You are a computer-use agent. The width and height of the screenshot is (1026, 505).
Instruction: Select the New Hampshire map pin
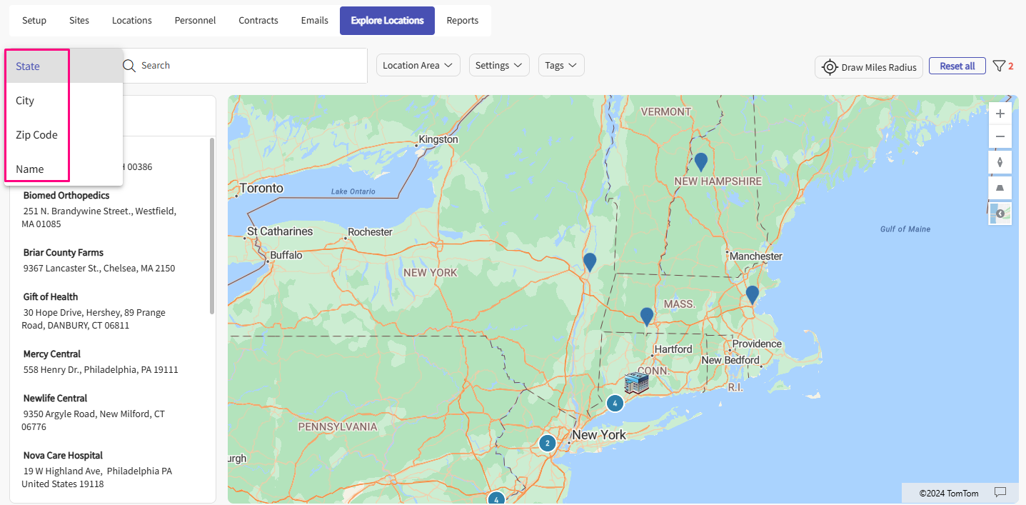click(701, 161)
